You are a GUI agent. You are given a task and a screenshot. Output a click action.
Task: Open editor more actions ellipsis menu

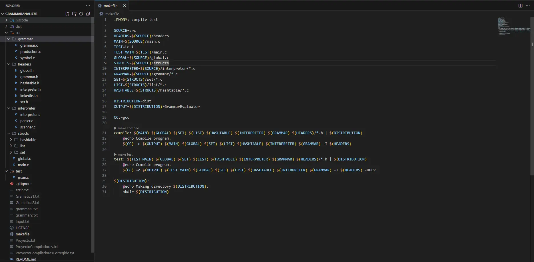click(x=528, y=6)
